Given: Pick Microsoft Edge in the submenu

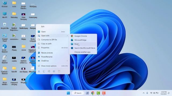Looking at the screenshot, I should coord(83,40).
